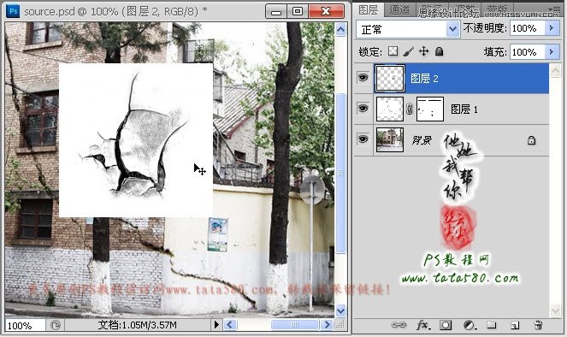This screenshot has height=337, width=567.
Task: Click the 文档:1.05M/3.57M status text
Action: click(138, 325)
